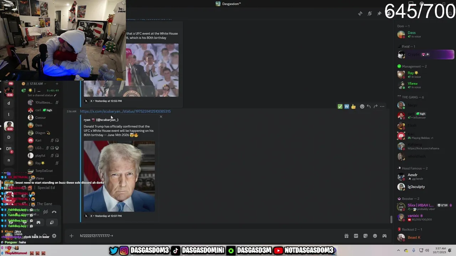Open Dass profile in member list

tap(426, 34)
